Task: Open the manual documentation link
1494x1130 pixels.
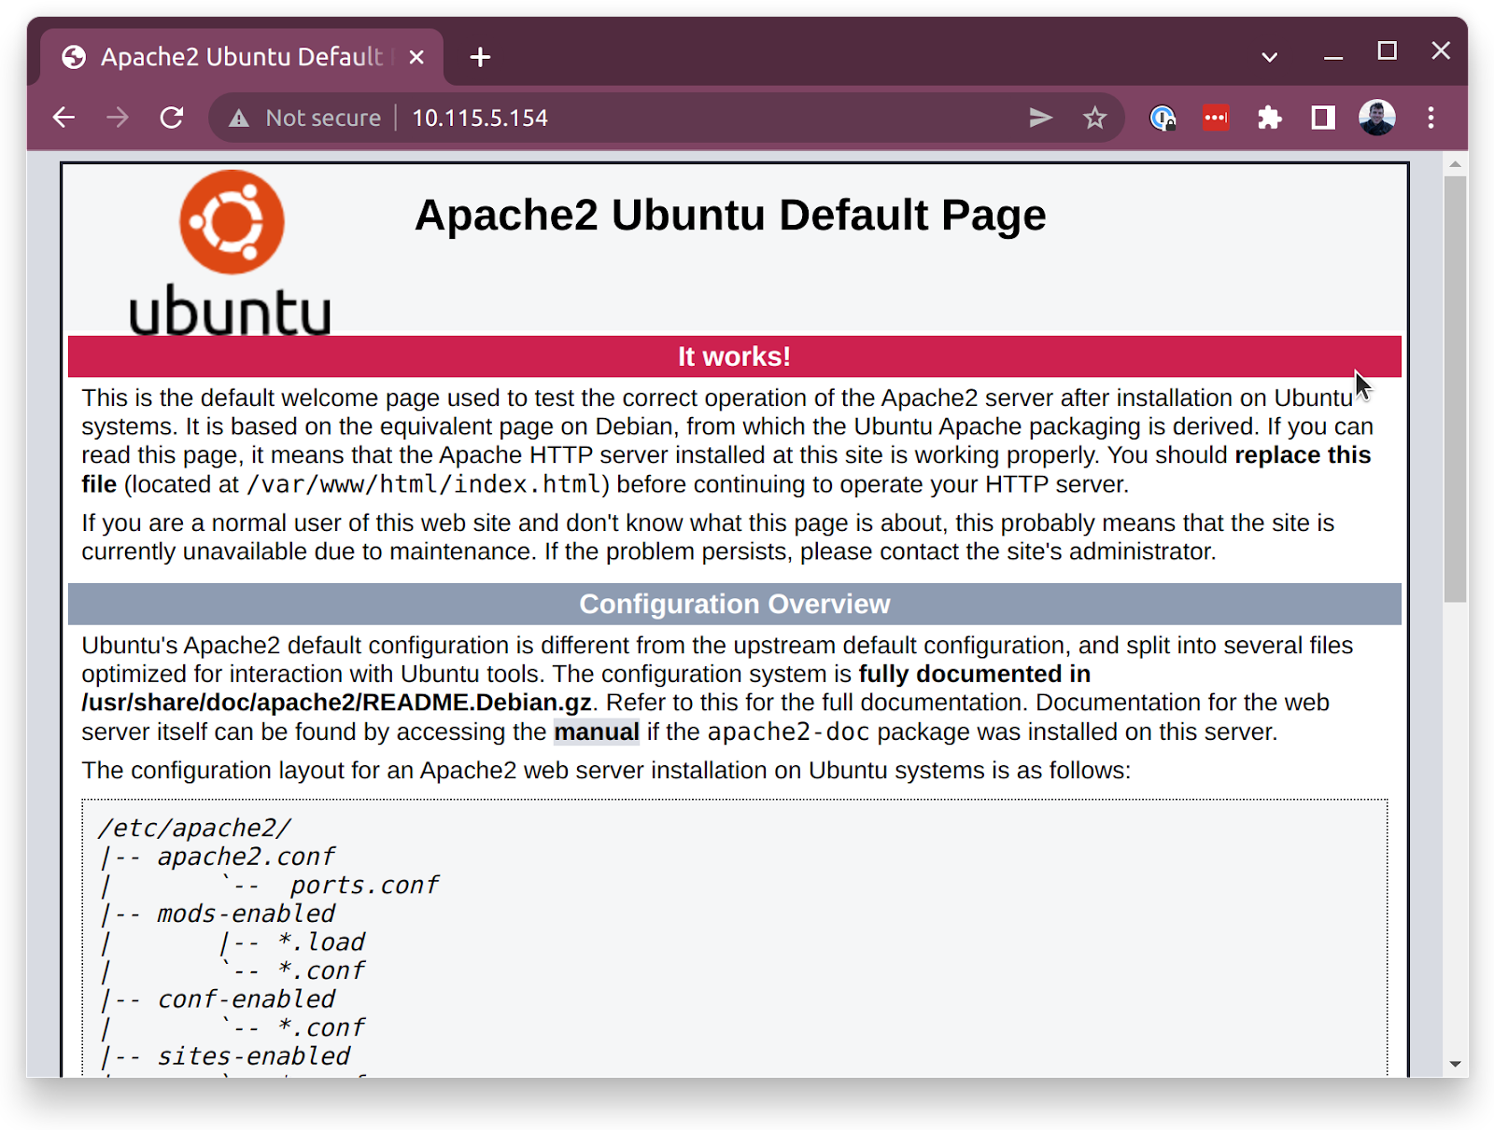Action: 596,732
